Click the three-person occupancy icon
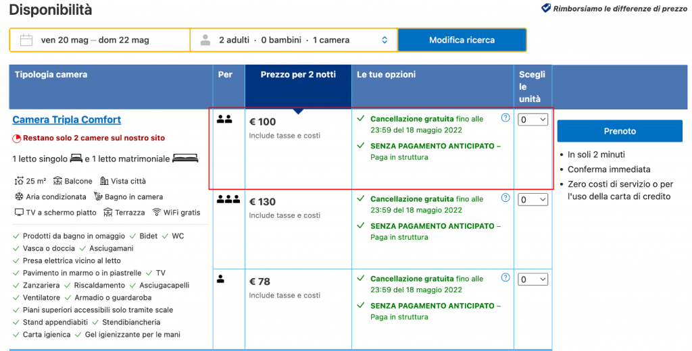The image size is (692, 351). click(228, 200)
